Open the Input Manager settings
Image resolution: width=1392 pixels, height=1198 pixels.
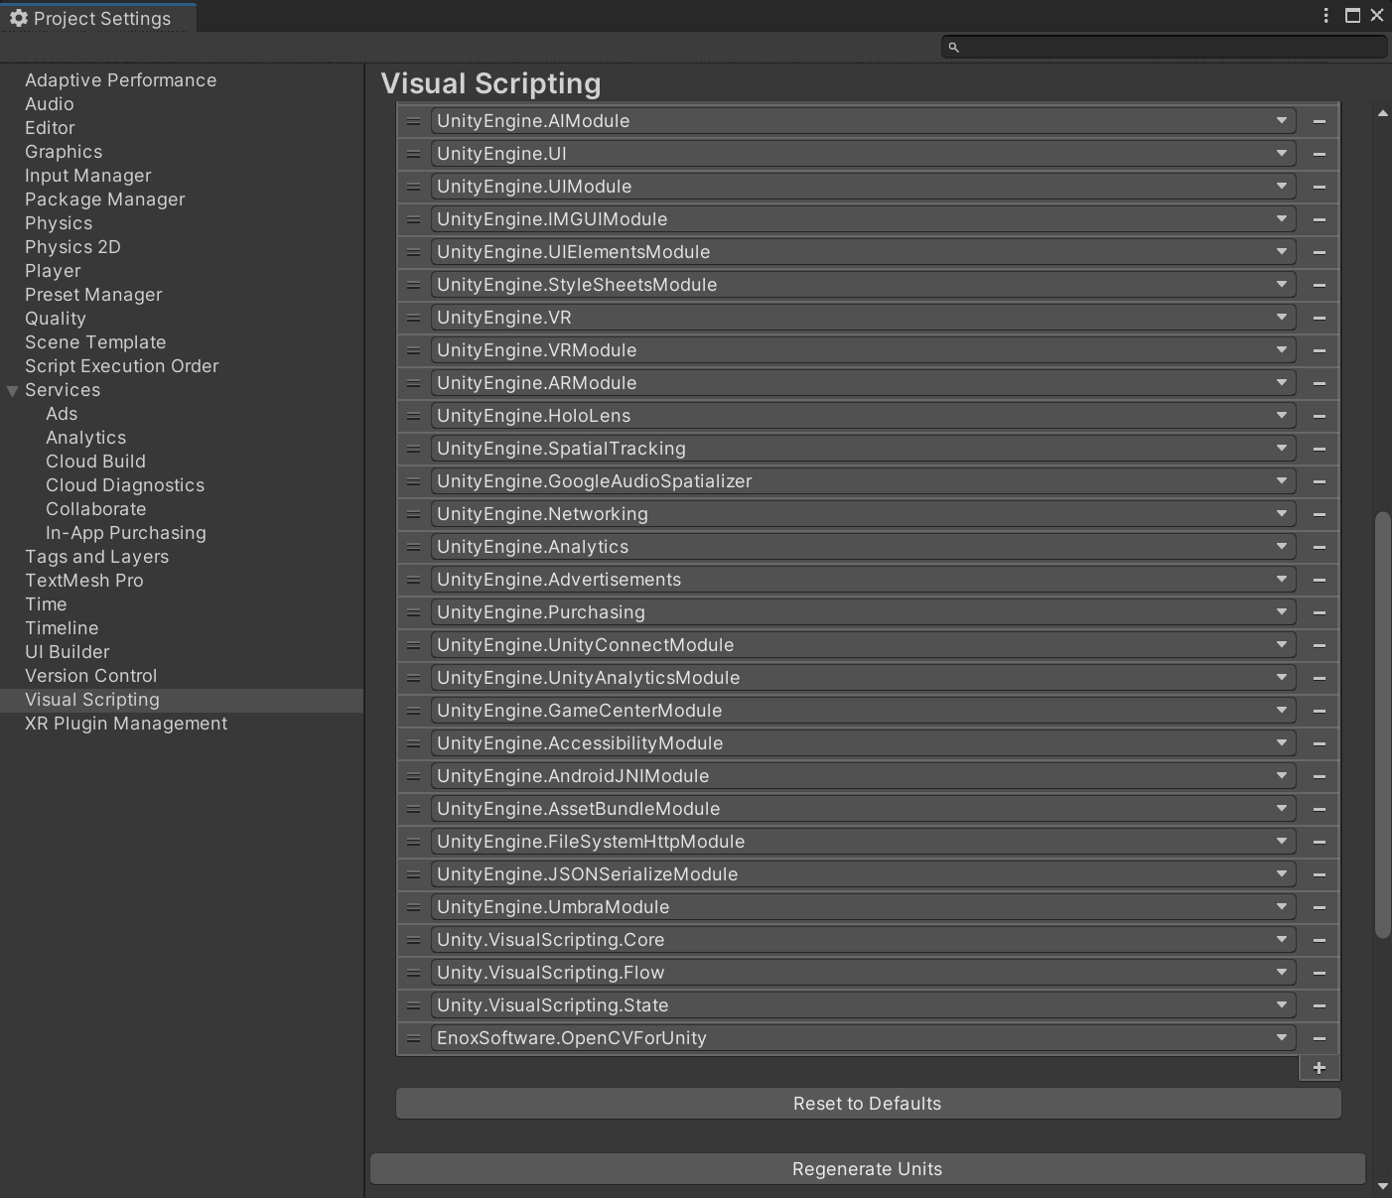[x=88, y=176]
